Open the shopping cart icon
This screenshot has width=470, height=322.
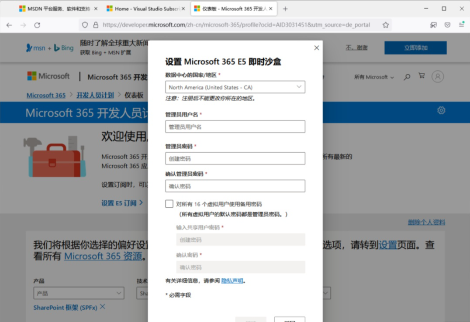(422, 76)
